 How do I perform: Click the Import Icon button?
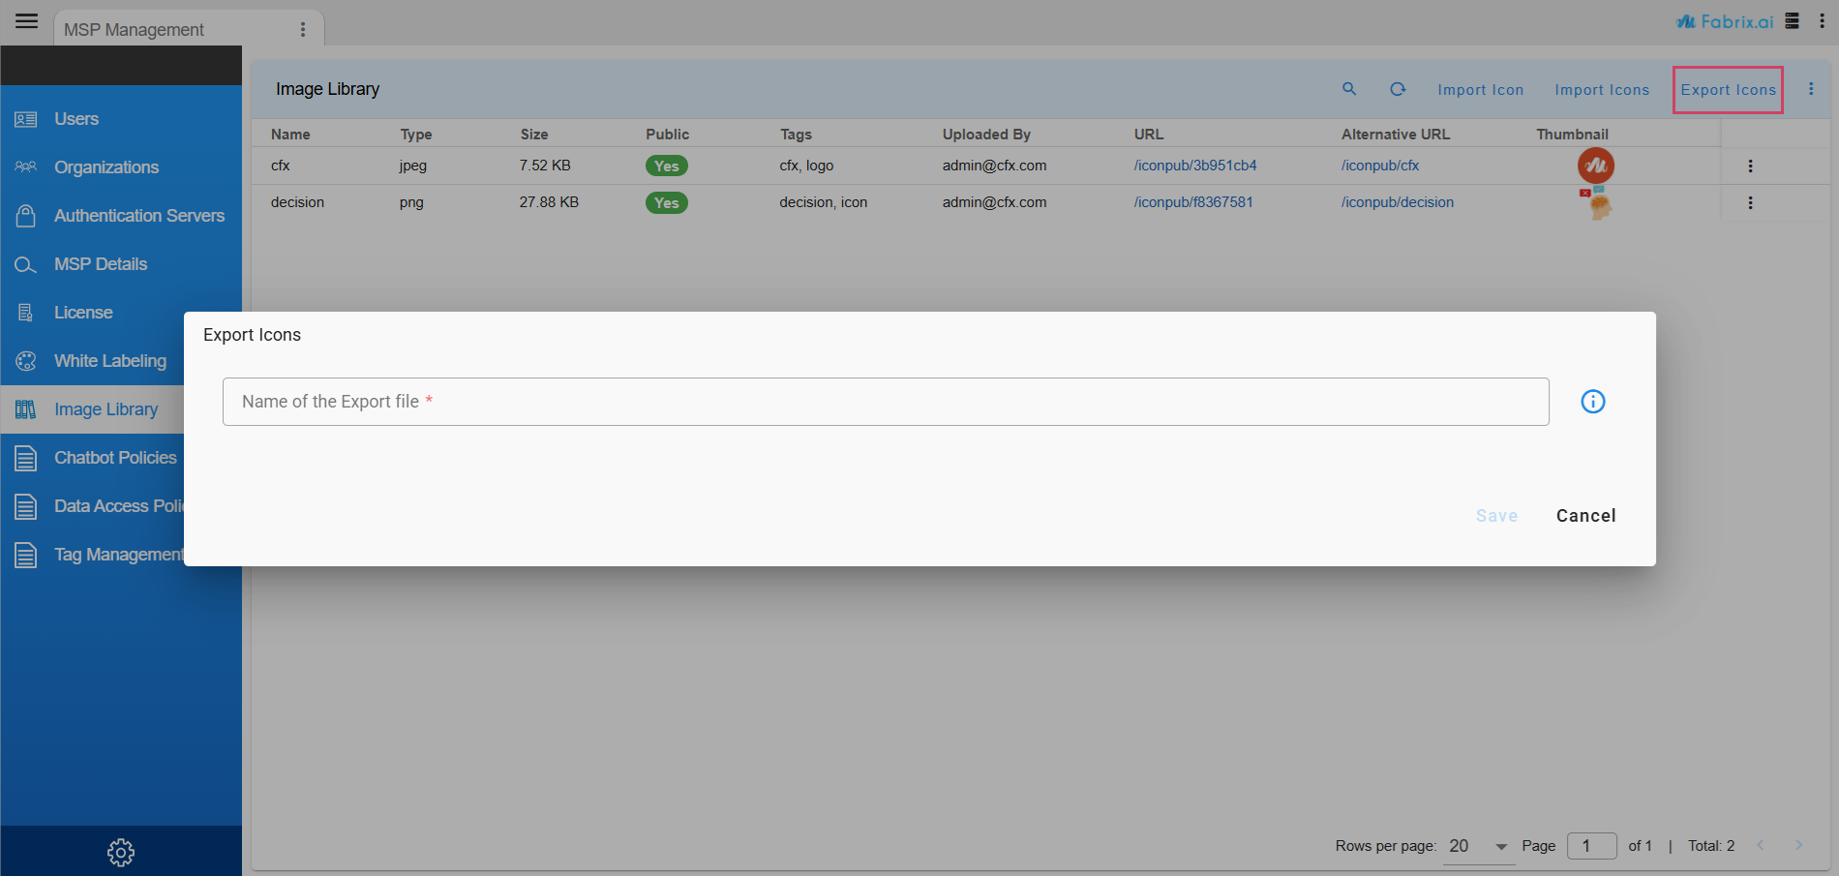[x=1480, y=90]
